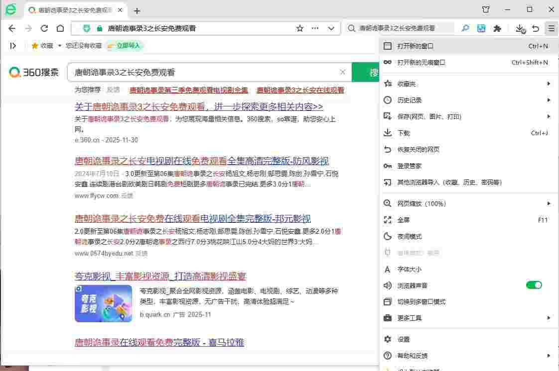Open the 夸克影视 result thumbnail
This screenshot has height=371, width=559.
(x=103, y=303)
